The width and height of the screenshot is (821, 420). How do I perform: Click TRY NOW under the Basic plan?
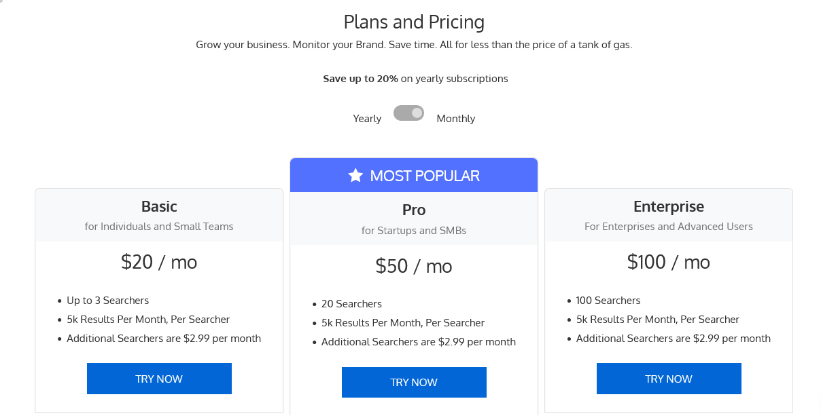pos(159,379)
